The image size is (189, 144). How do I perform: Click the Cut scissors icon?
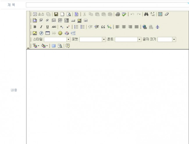[x=85, y=14]
